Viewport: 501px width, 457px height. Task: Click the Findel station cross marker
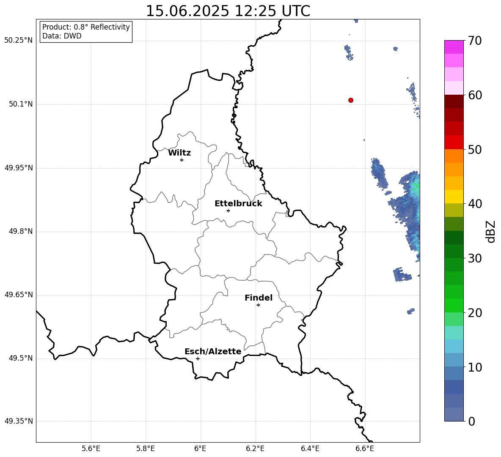pyautogui.click(x=258, y=305)
